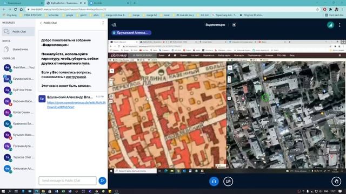
Task: Open Windows Start menu on the taskbar
Action: (3, 191)
